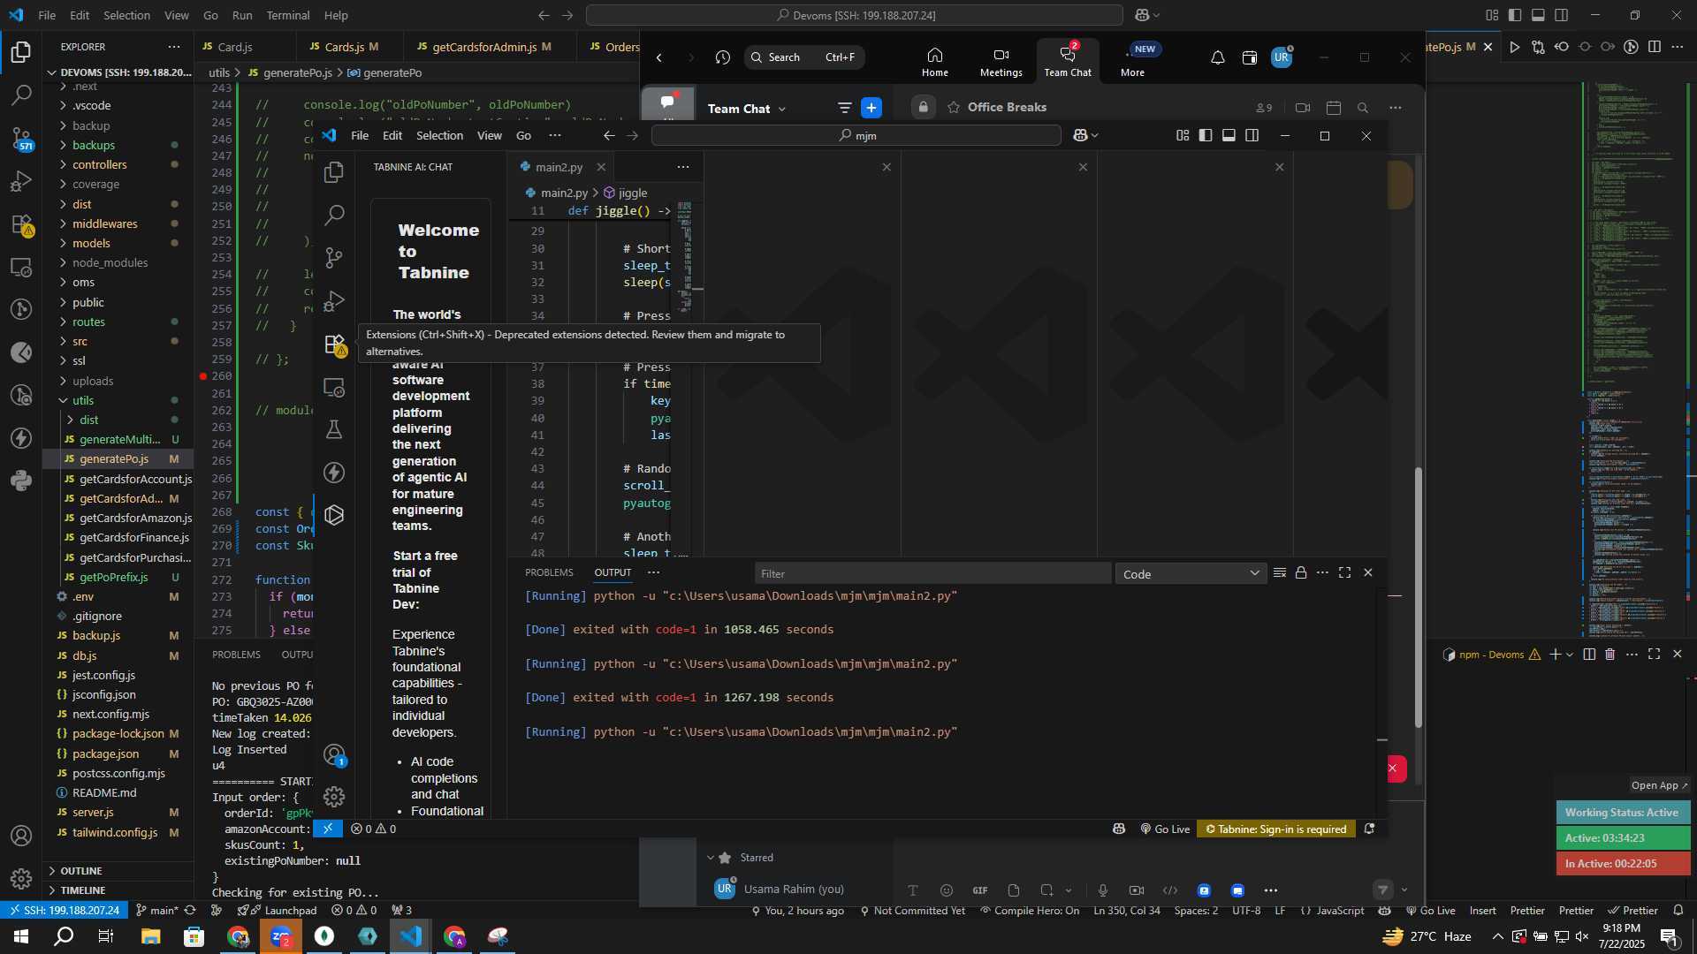Click Open App link above Working Status
The width and height of the screenshot is (1697, 954).
click(x=1659, y=785)
